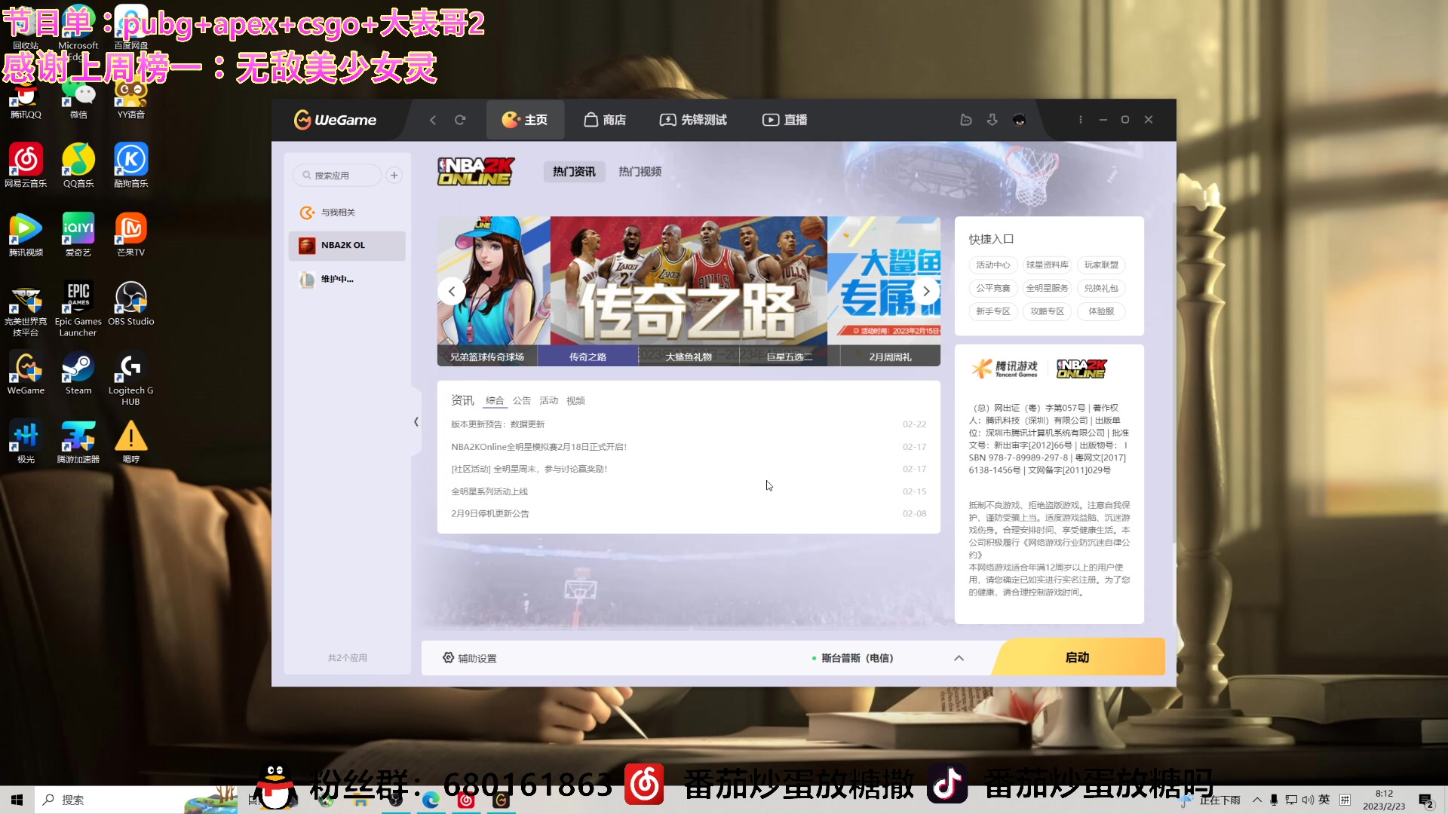This screenshot has height=814, width=1448.
Task: Click the user avatar in WeGame header
Action: (1020, 120)
